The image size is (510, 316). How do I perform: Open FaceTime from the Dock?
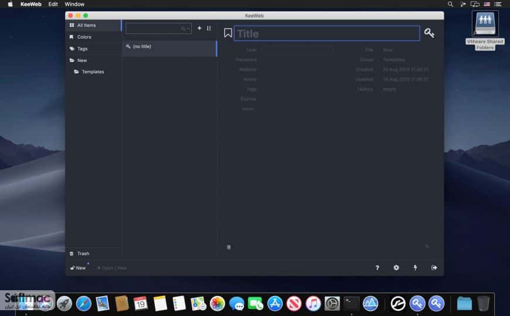(256, 304)
